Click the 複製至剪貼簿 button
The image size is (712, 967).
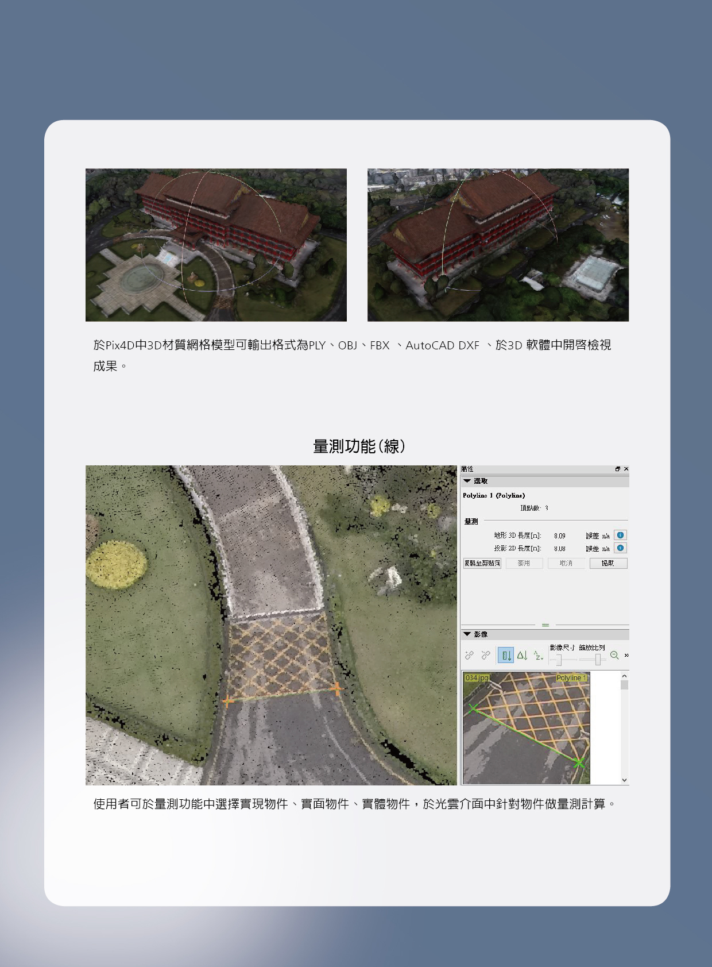coord(482,563)
